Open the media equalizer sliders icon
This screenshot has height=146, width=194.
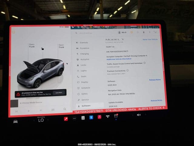tap(53, 110)
